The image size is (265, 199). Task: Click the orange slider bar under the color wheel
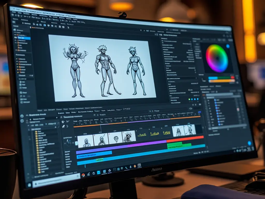[x=221, y=81]
